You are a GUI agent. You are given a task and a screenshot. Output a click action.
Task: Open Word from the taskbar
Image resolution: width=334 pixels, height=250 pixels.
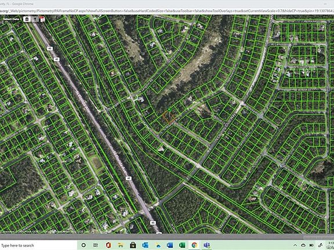(170, 245)
